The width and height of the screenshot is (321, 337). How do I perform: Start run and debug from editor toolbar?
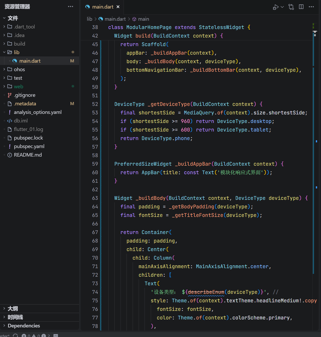pyautogui.click(x=276, y=7)
